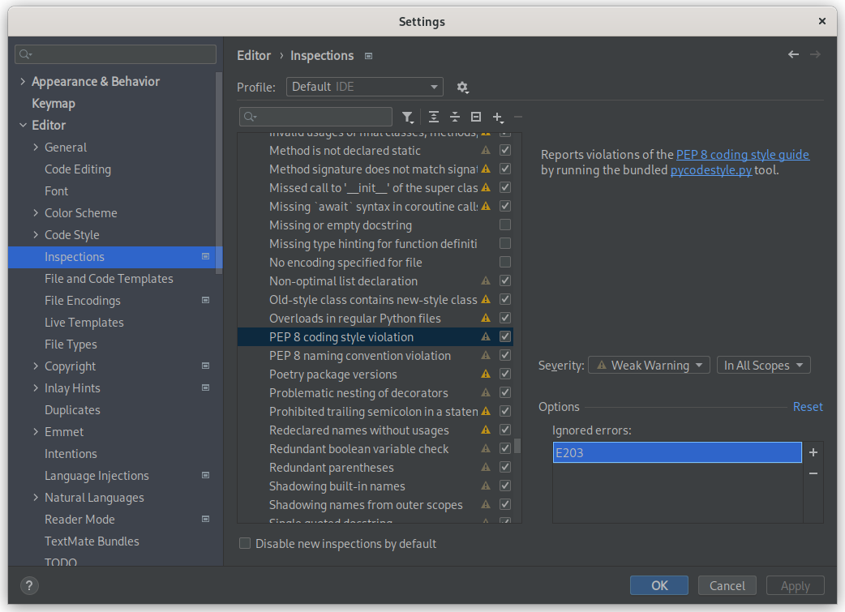Viewport: 845px width, 612px height.
Task: Expand Appearance & Behavior section
Action: pyautogui.click(x=23, y=81)
